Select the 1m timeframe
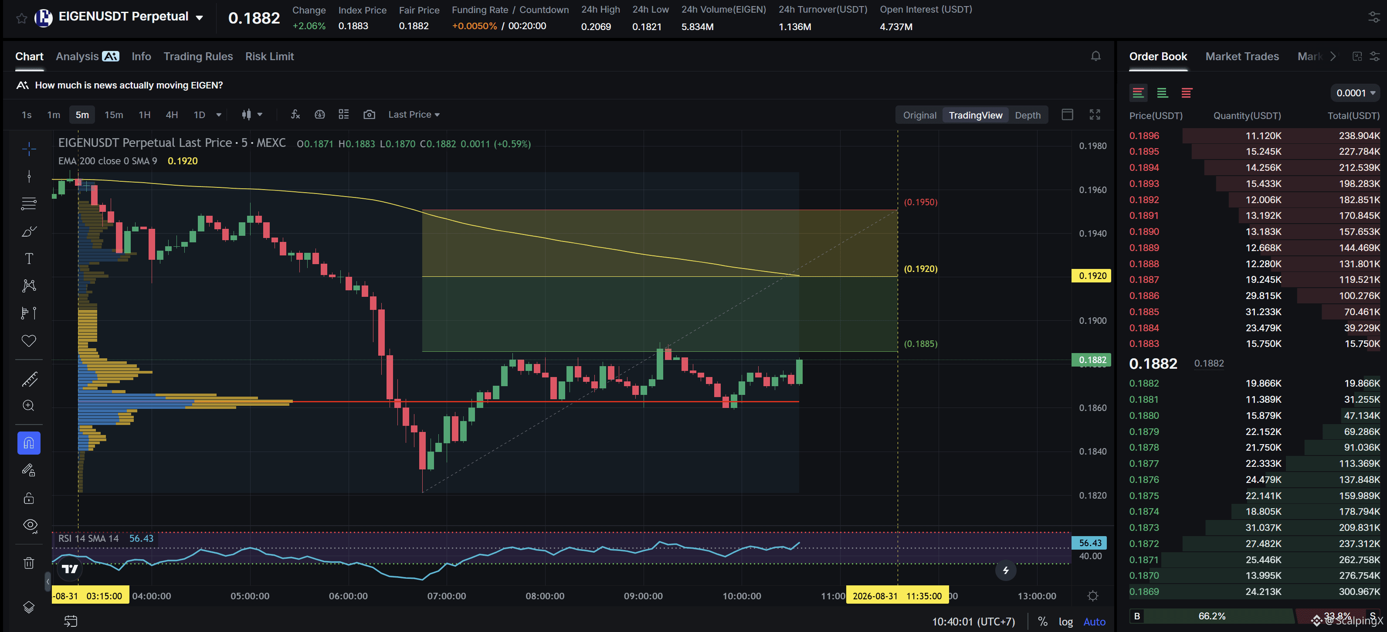The image size is (1387, 632). pyautogui.click(x=53, y=115)
